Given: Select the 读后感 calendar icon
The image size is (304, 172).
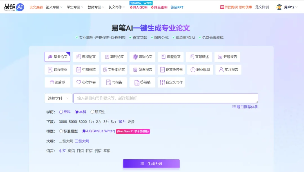Looking at the screenshot, I should click(52, 82).
